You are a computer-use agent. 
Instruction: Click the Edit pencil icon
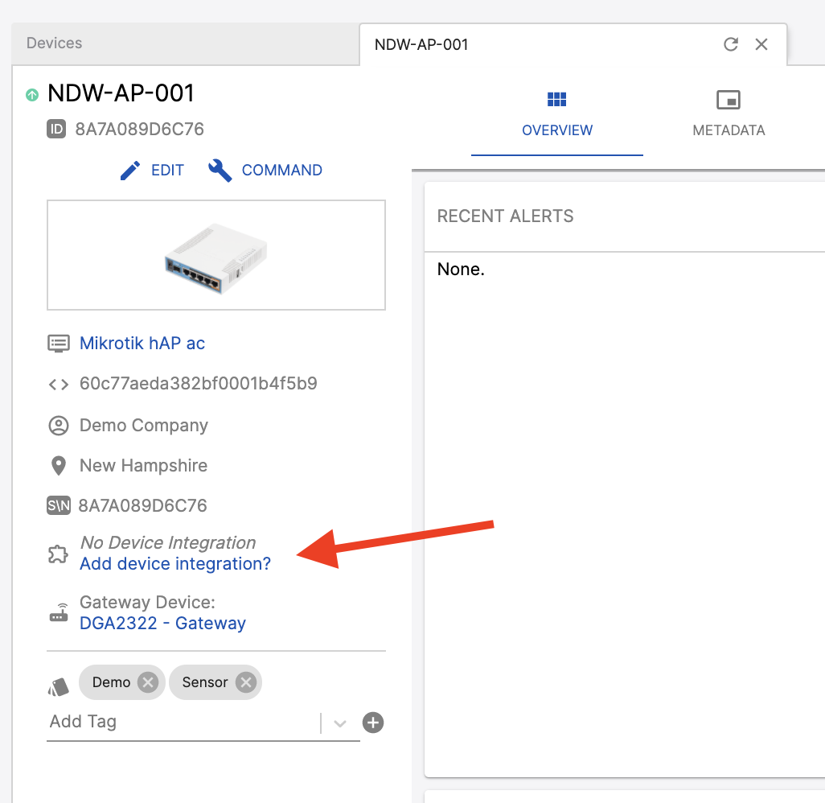(130, 171)
